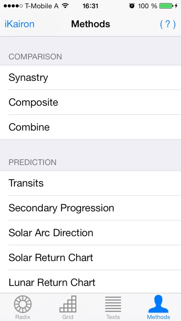Image resolution: width=181 pixels, height=321 pixels.
Task: Go back to iKairon
Action: tap(19, 24)
